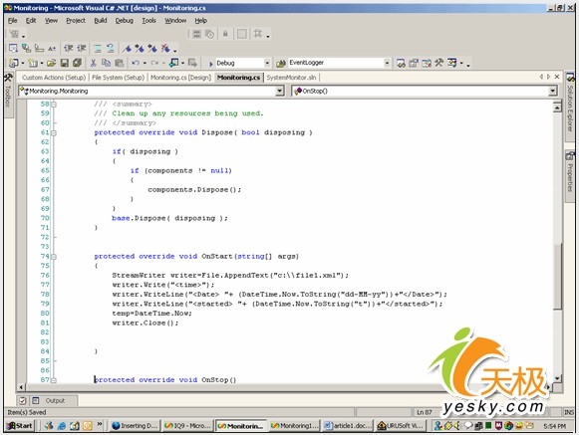Open the Debug configuration dropdown
Screen dimensions: 579x435
pos(267,63)
